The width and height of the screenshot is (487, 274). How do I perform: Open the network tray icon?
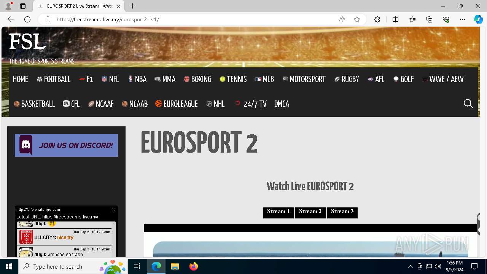coord(429,266)
